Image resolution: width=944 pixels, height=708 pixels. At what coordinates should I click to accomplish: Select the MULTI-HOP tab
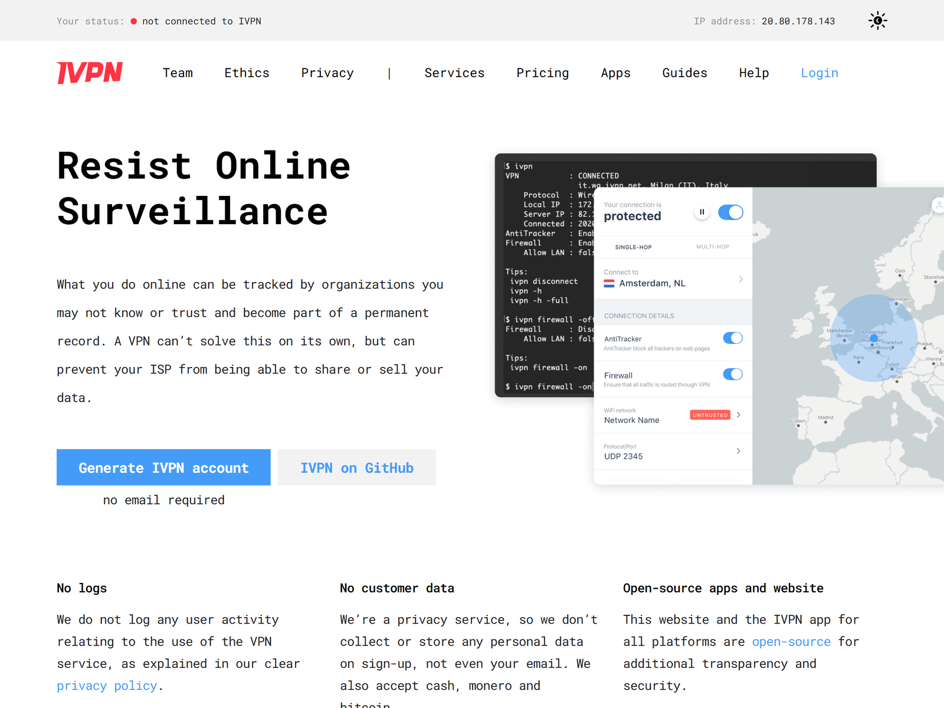pos(712,247)
